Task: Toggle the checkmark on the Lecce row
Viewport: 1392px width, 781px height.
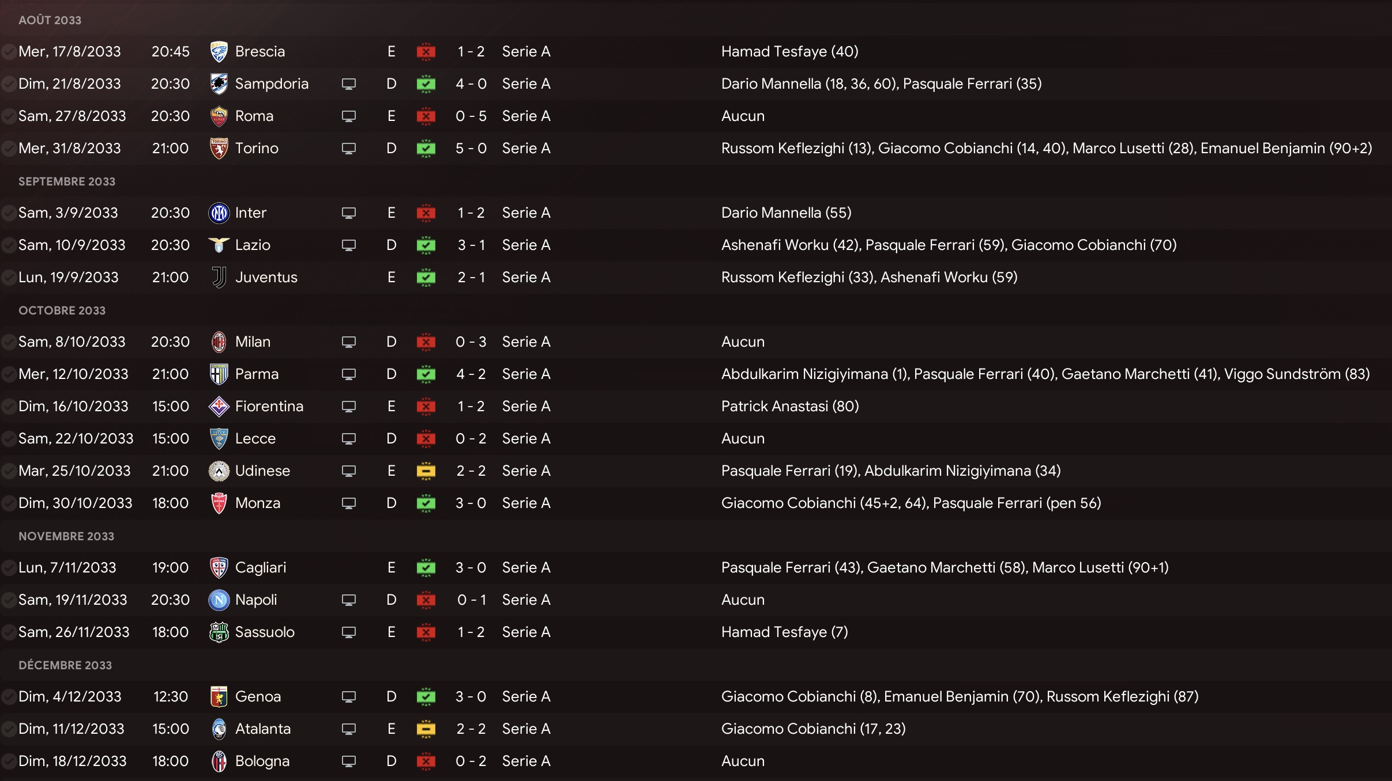Action: (x=8, y=439)
